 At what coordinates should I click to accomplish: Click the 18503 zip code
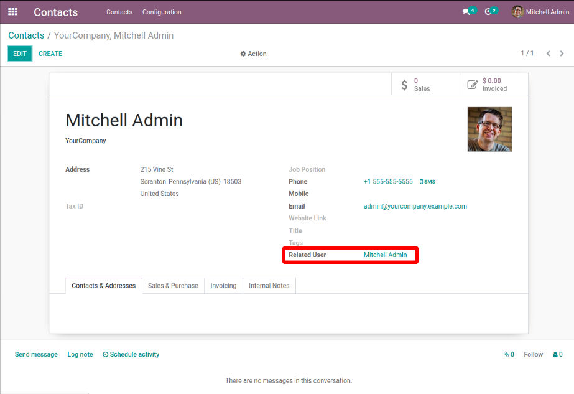coord(232,182)
